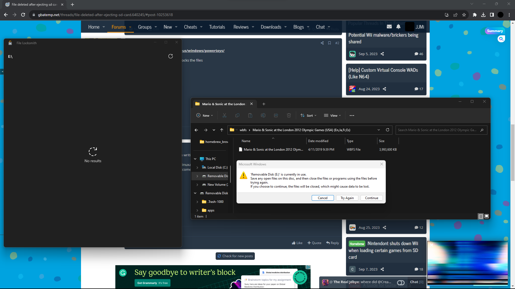Screen dimensions: 515x289
Task: Open the Sort dropdown in Explorer
Action: pyautogui.click(x=308, y=116)
